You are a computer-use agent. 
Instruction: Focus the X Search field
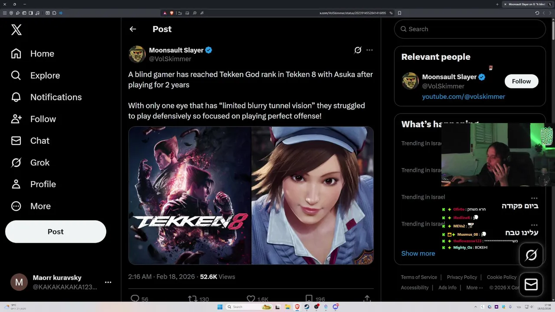[x=470, y=29]
